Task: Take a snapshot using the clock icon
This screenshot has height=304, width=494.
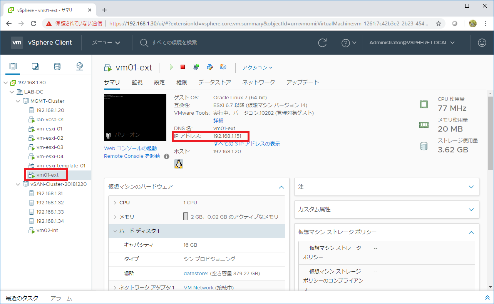Action: 223,67
